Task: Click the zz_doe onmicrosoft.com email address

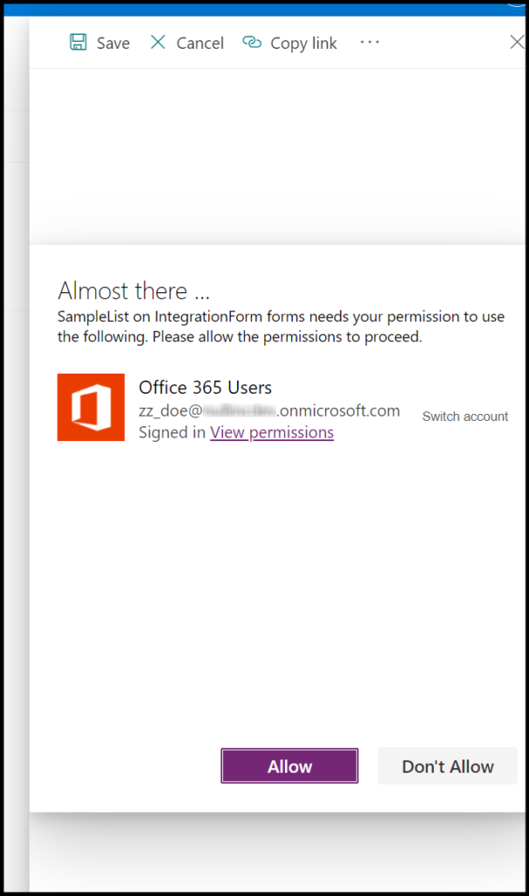Action: click(268, 410)
